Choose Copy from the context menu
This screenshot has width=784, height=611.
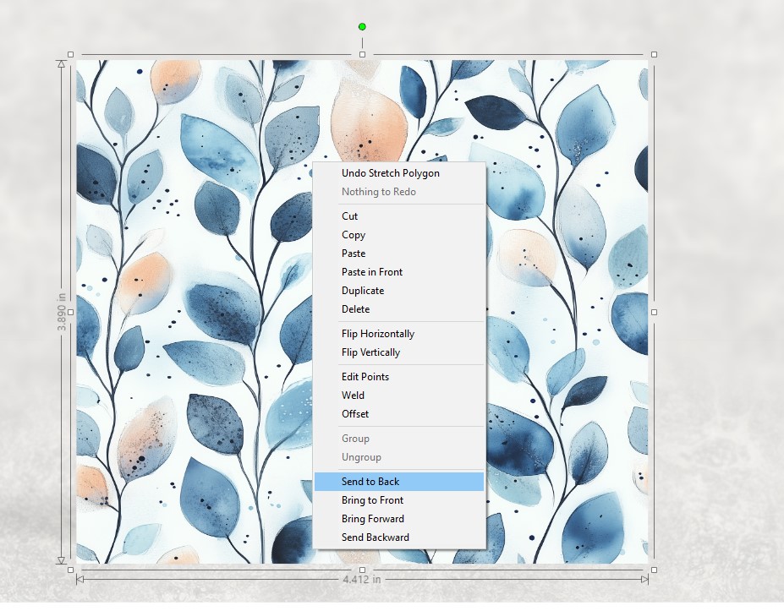354,235
